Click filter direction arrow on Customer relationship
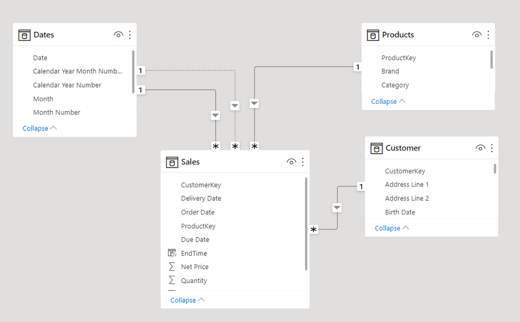Screen dimensions: 520x322 click(337, 208)
